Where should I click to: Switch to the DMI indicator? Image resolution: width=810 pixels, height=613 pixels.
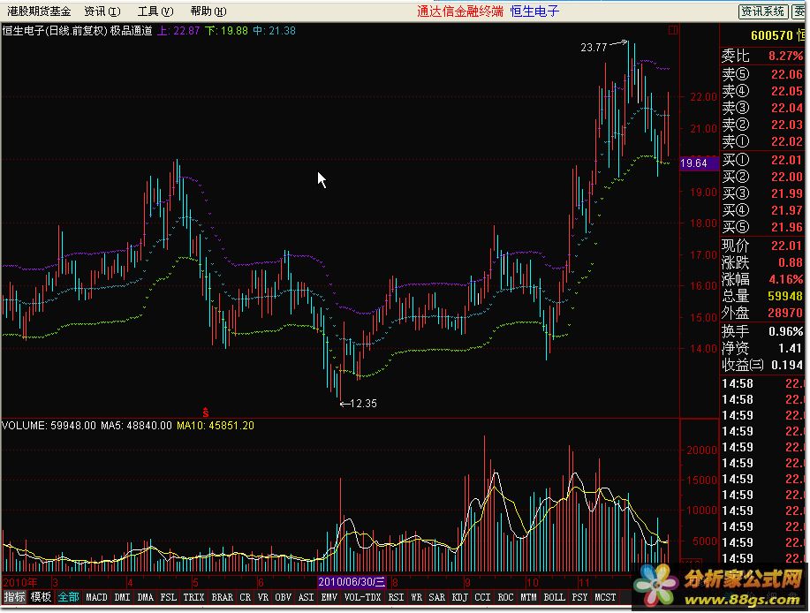pyautogui.click(x=122, y=597)
